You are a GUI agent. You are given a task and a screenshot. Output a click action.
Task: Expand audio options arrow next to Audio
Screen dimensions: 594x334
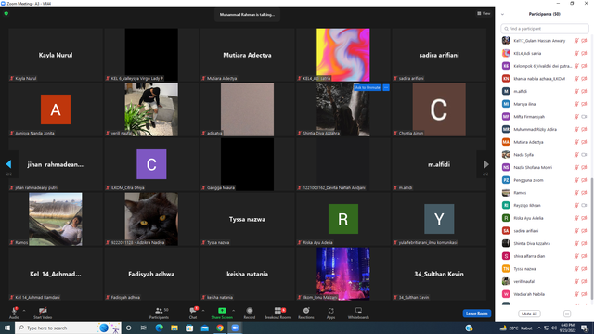(24, 311)
